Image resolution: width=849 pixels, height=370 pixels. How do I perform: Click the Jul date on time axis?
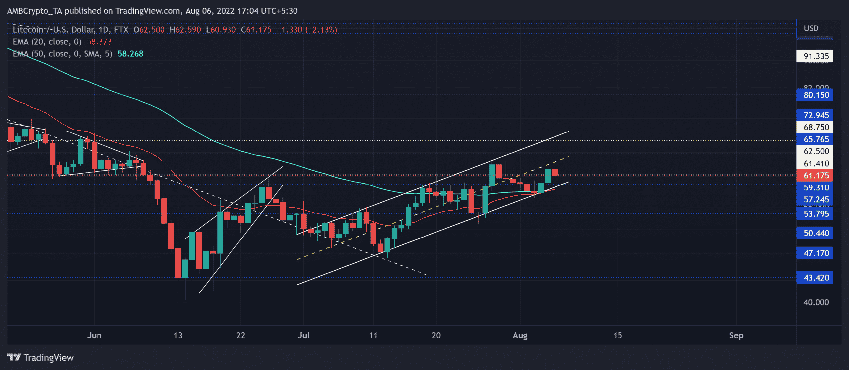[304, 335]
